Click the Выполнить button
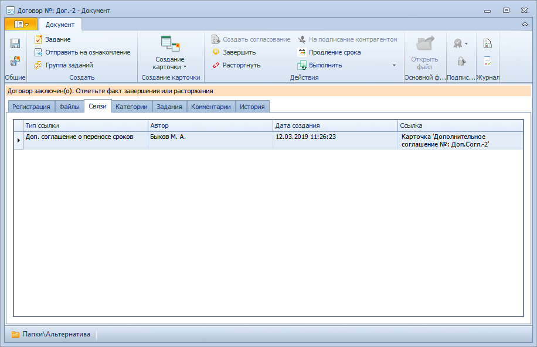Image resolution: width=537 pixels, height=347 pixels. 325,65
